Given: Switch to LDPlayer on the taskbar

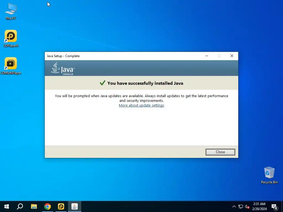Looking at the screenshot, I should pyautogui.click(x=61, y=206).
